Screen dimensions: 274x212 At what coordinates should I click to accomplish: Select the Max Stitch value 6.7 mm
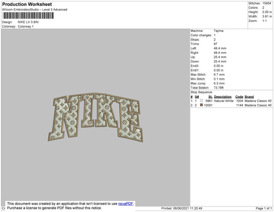click(x=219, y=74)
